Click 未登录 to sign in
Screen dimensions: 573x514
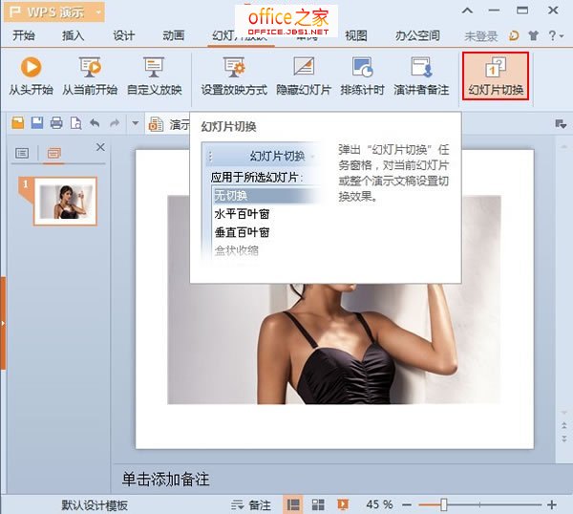[x=481, y=36]
